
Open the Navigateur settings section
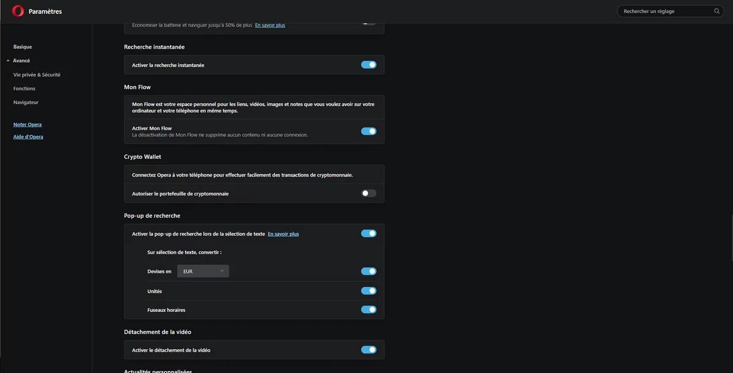[x=26, y=103]
